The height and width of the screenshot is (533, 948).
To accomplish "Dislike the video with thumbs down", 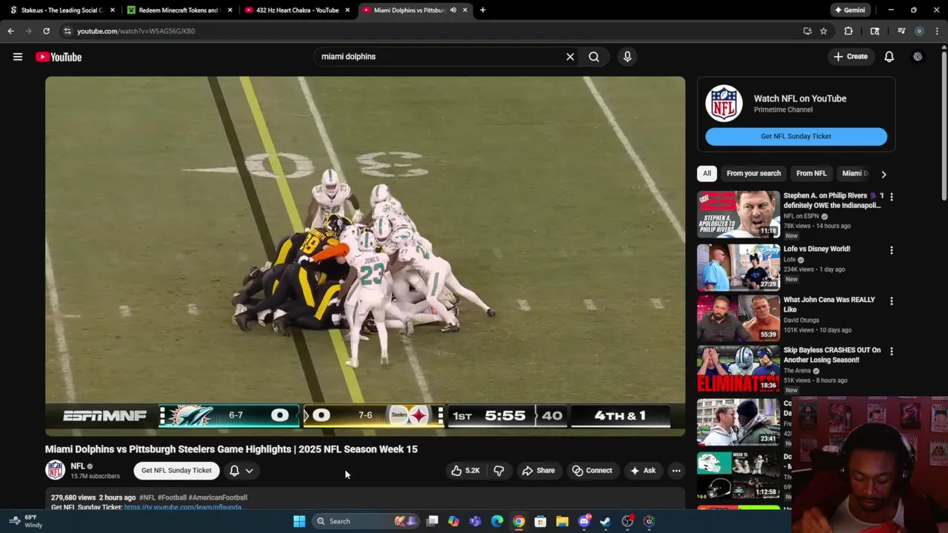I will pos(499,471).
